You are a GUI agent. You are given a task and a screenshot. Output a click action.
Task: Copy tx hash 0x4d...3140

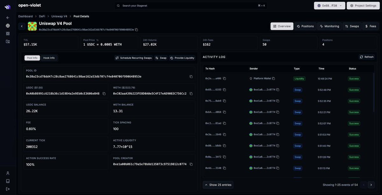(224, 168)
